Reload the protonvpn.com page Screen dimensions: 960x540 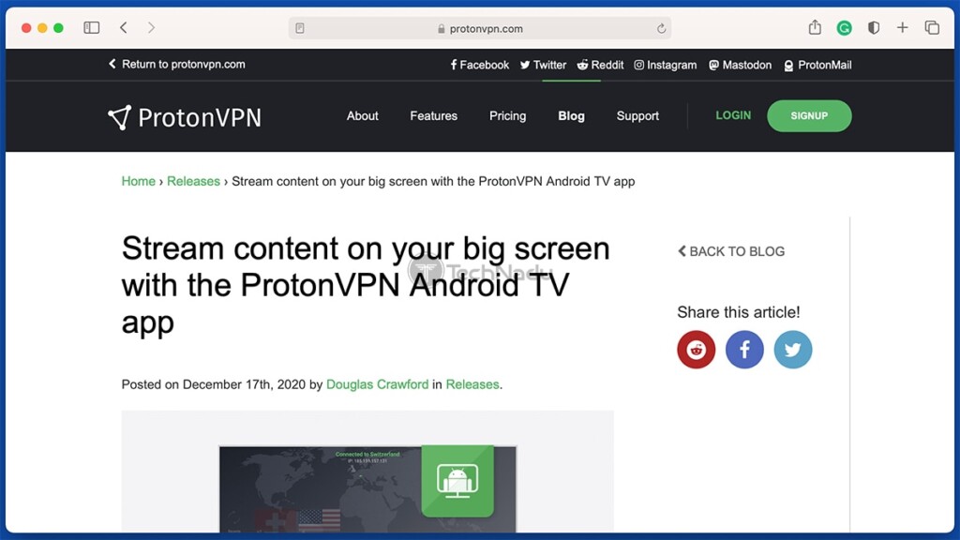661,28
